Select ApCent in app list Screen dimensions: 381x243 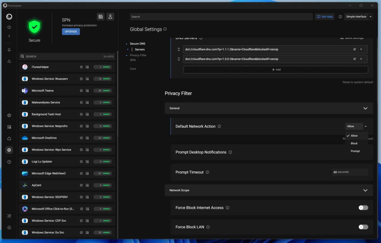click(x=67, y=185)
